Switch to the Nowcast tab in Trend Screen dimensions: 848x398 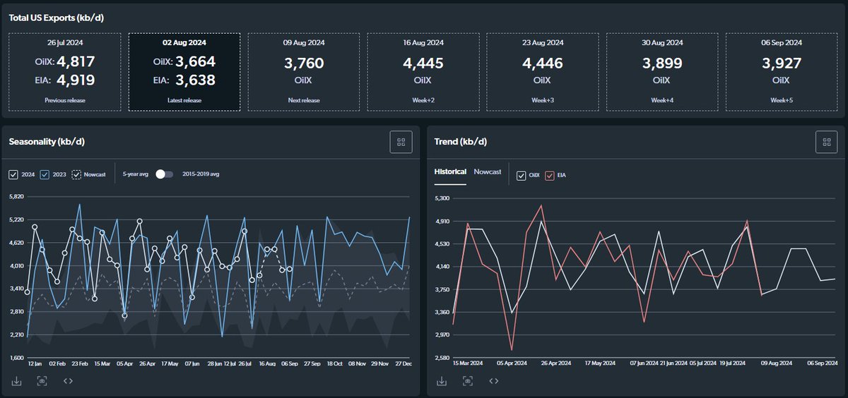tap(488, 171)
